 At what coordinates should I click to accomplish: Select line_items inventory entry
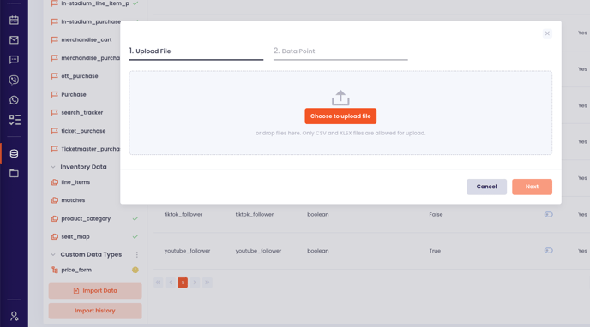75,182
